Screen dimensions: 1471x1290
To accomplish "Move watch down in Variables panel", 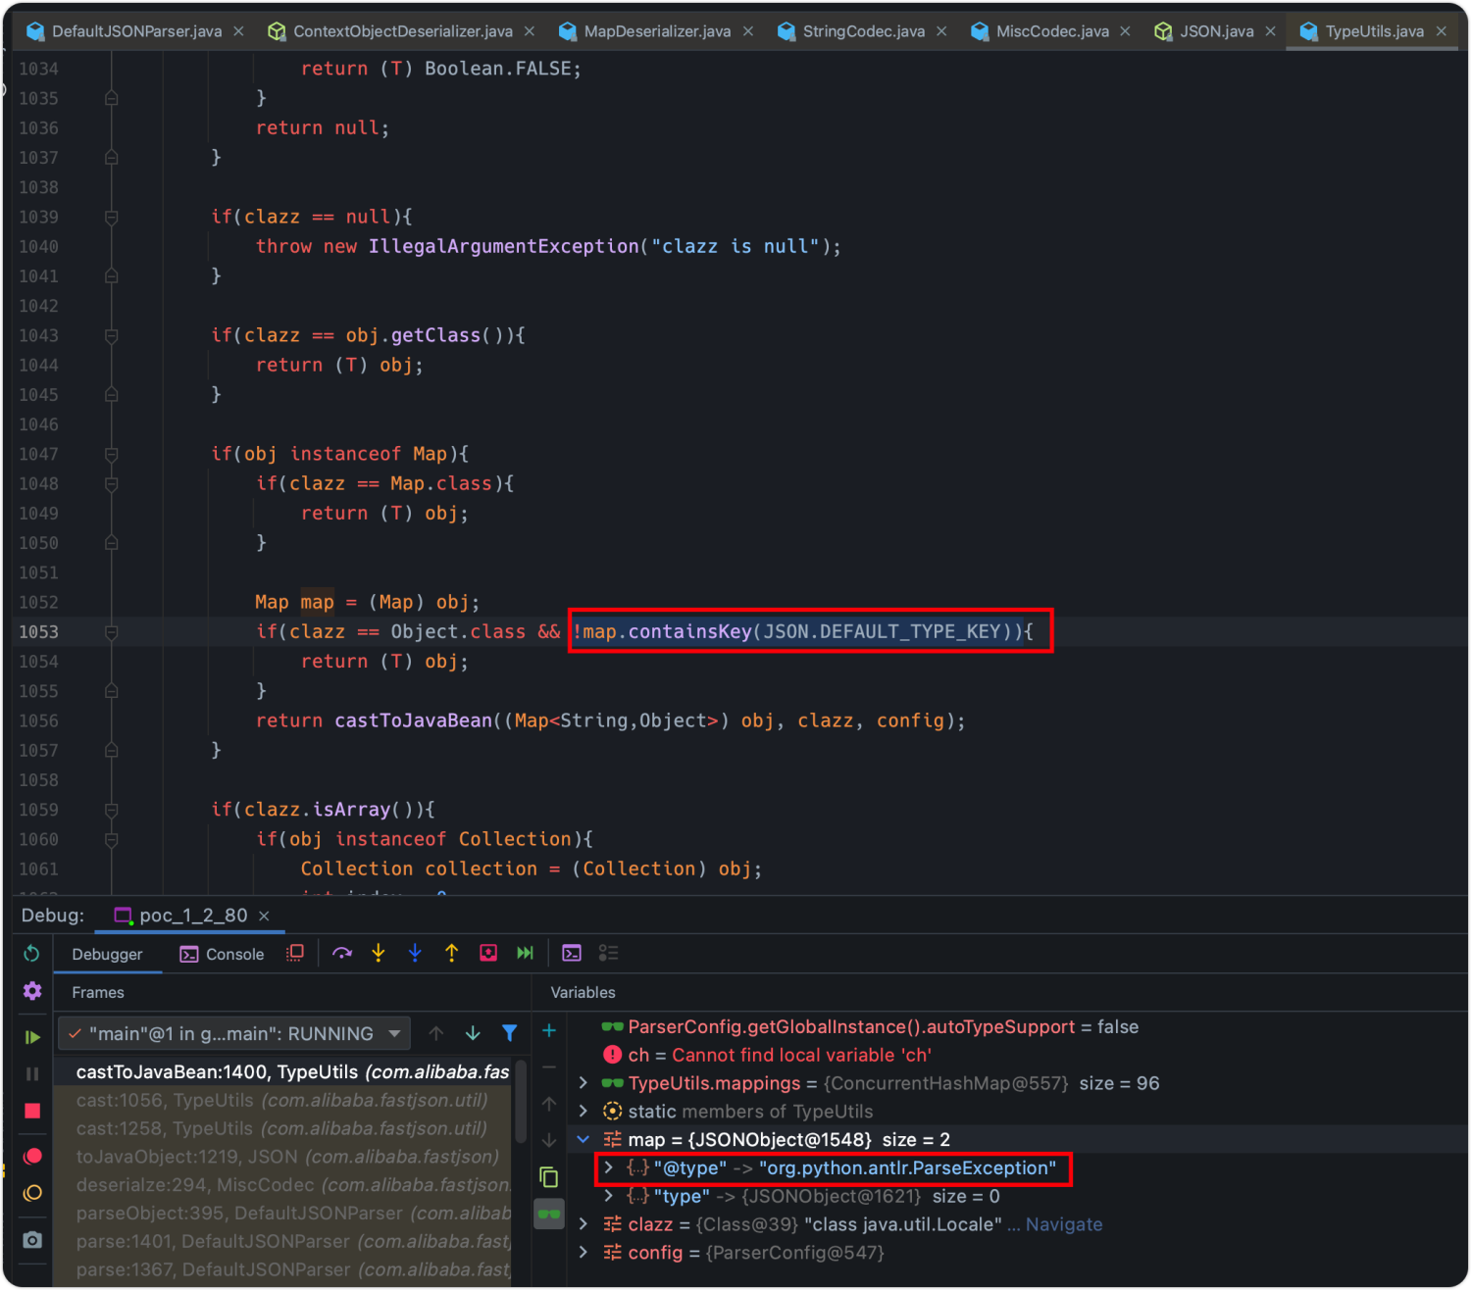I will (x=549, y=1140).
